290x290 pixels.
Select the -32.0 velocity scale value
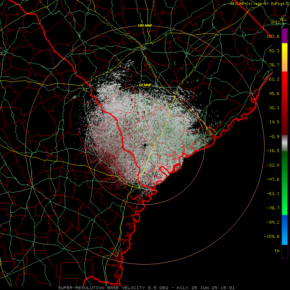coord(273,165)
